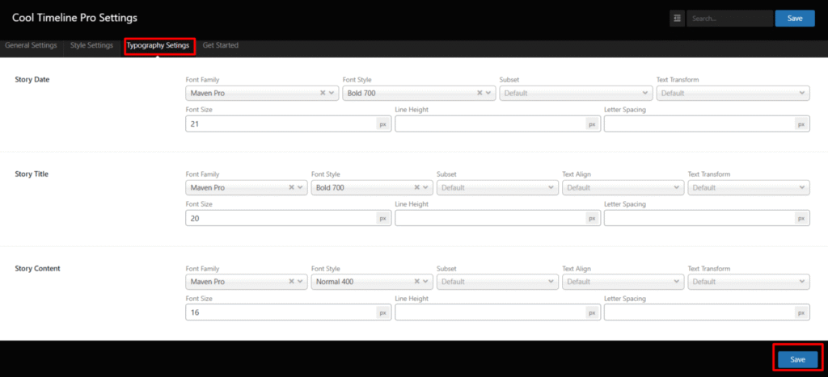Go to the Get Started tab

tap(221, 46)
